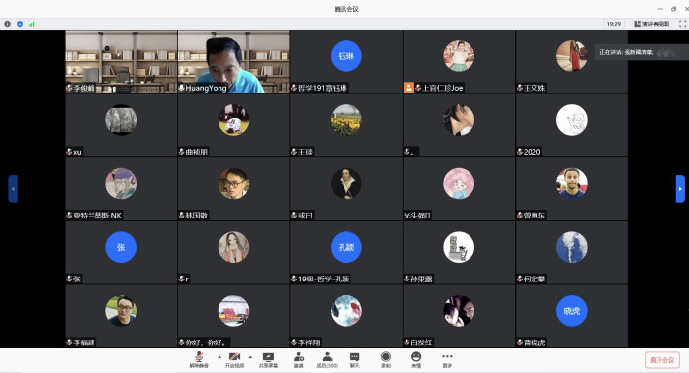This screenshot has width=689, height=373.
Task: Enter full screen mode icon
Action: pyautogui.click(x=682, y=24)
